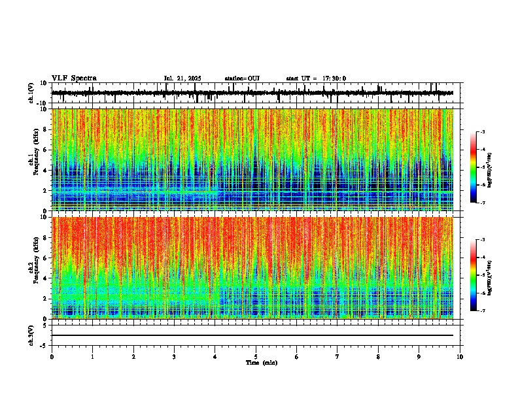Click the 7 tick on the Time axis

pyautogui.click(x=337, y=357)
